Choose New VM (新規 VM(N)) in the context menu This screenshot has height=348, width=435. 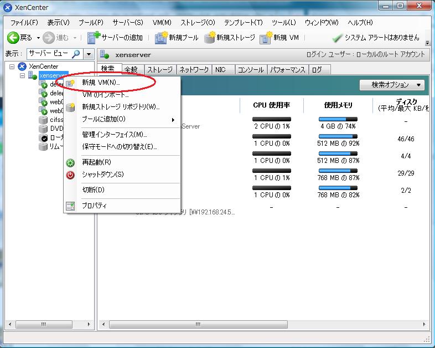point(122,83)
